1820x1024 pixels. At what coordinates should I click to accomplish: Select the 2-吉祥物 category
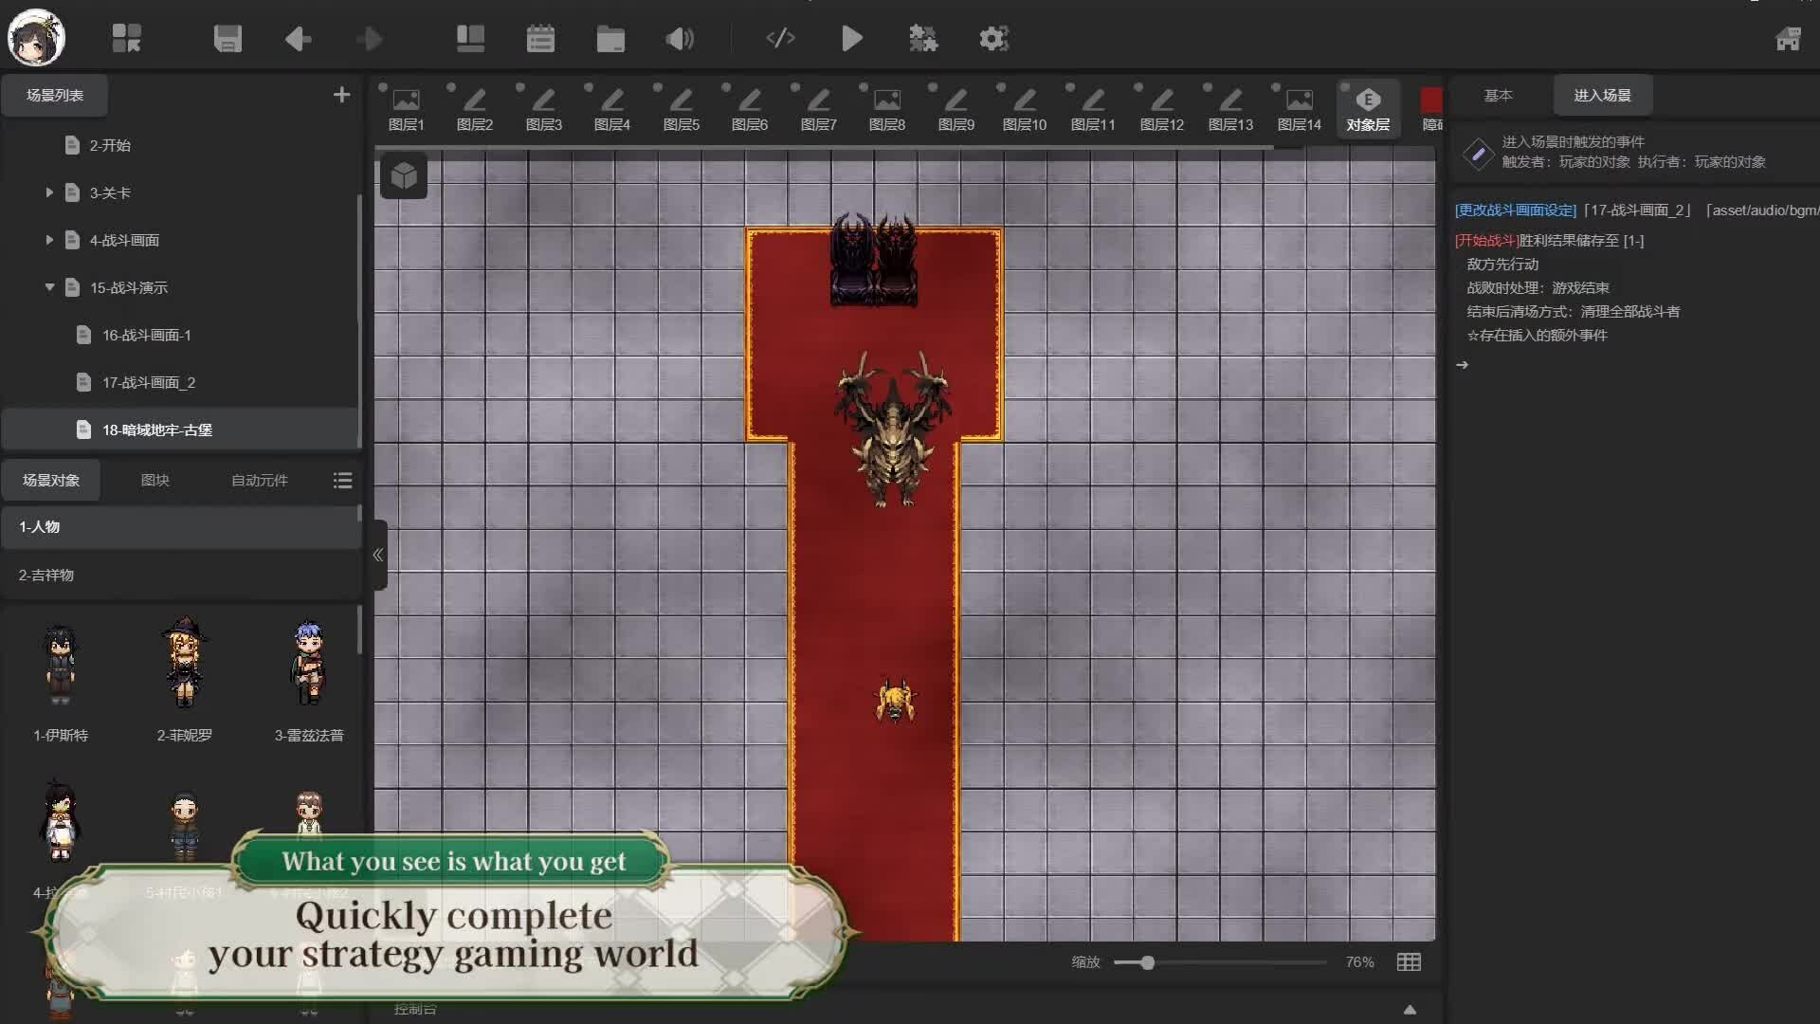point(46,575)
